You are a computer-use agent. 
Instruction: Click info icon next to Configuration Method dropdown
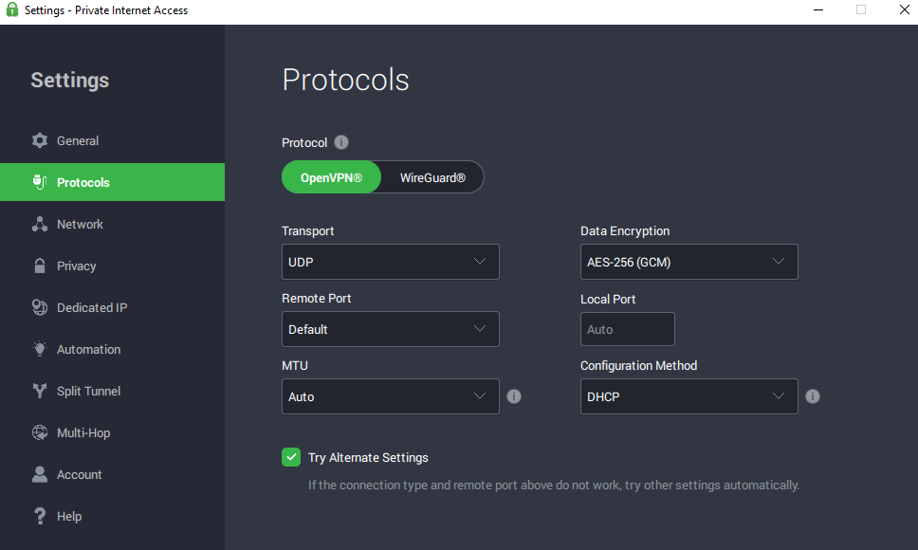point(813,396)
